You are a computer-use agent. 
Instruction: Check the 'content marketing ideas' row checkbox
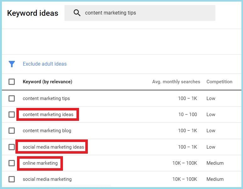(12, 115)
